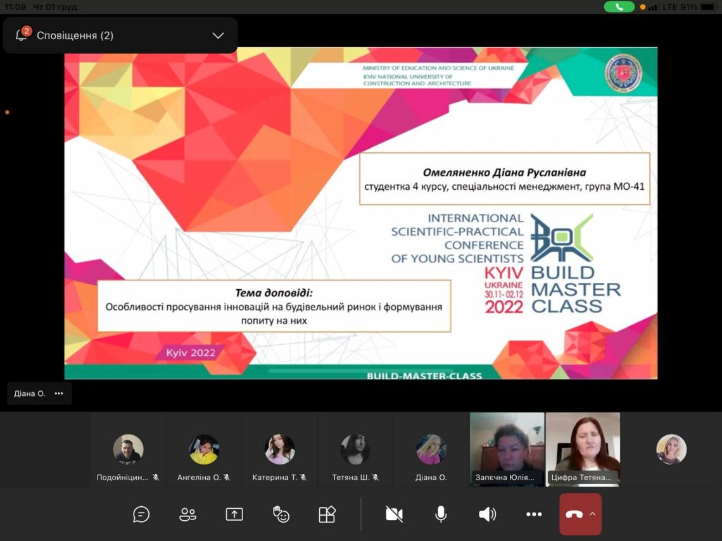Tap the green active call indicator in status bar
Viewport: 722px width, 541px height.
[x=619, y=7]
